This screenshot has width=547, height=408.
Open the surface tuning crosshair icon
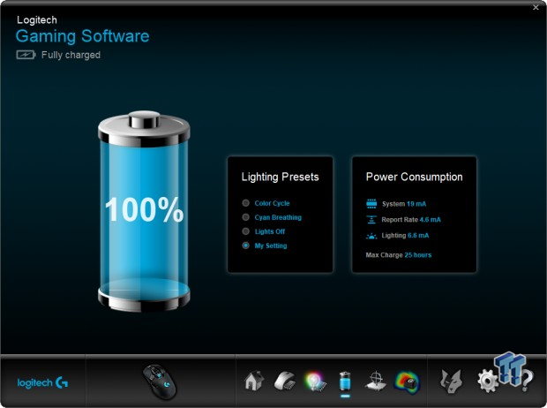[376, 382]
